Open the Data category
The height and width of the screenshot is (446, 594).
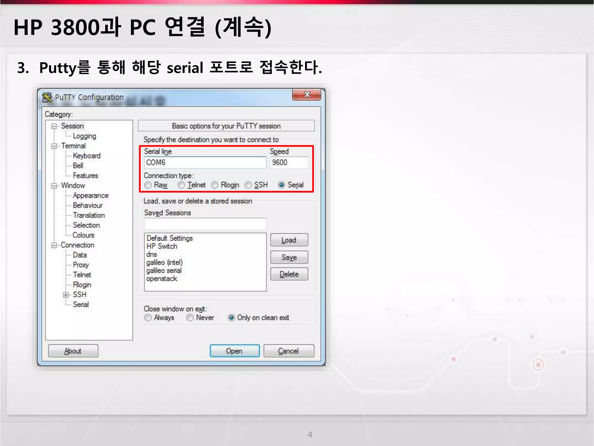pyautogui.click(x=80, y=255)
